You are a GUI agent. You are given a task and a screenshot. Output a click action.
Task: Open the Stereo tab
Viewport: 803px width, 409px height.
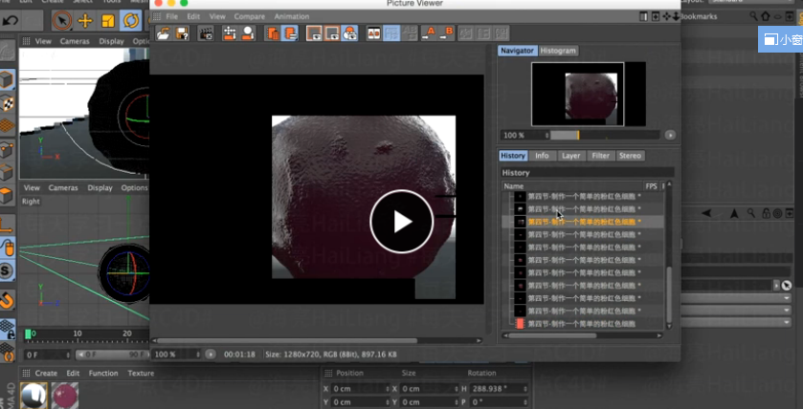pos(630,156)
